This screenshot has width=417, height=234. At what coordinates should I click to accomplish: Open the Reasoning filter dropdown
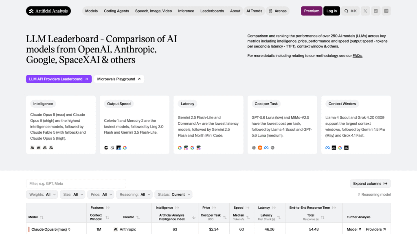[x=134, y=195]
